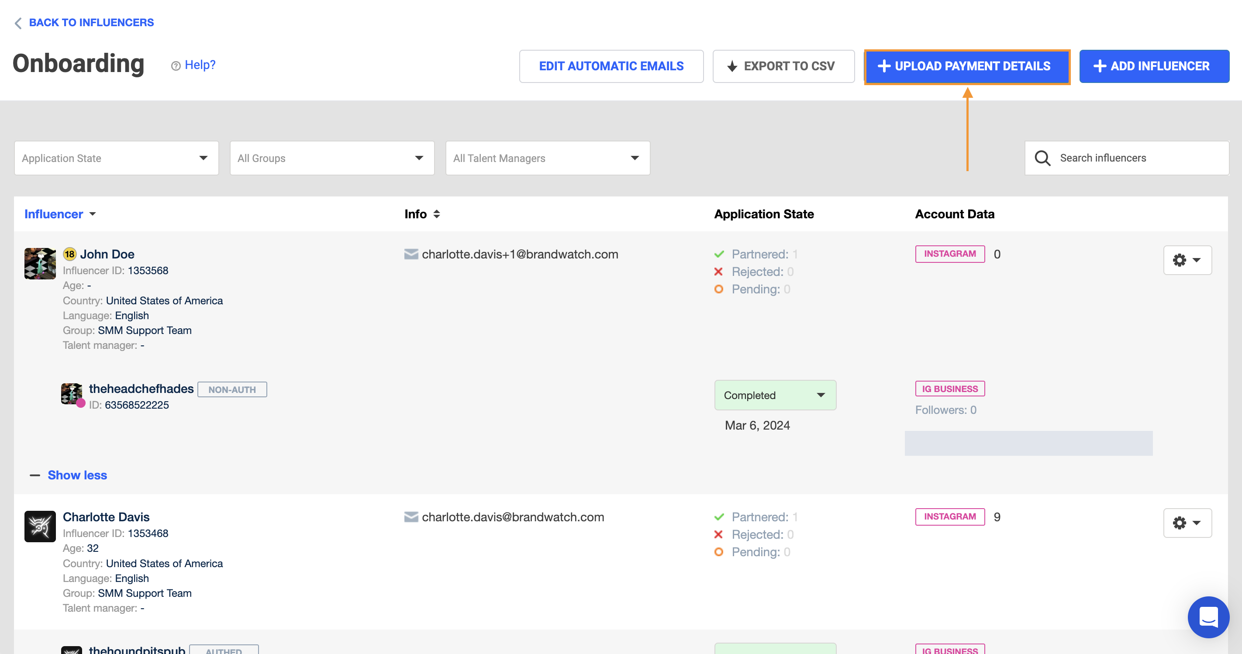
Task: Sort by the Info column arrows
Action: (436, 214)
